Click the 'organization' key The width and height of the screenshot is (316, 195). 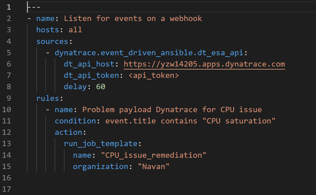[x=100, y=167]
